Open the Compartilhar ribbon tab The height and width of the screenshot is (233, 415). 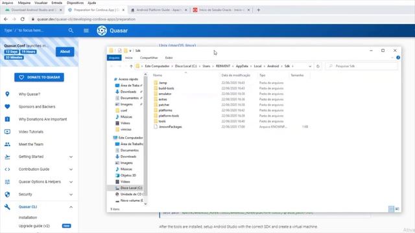[x=148, y=58]
